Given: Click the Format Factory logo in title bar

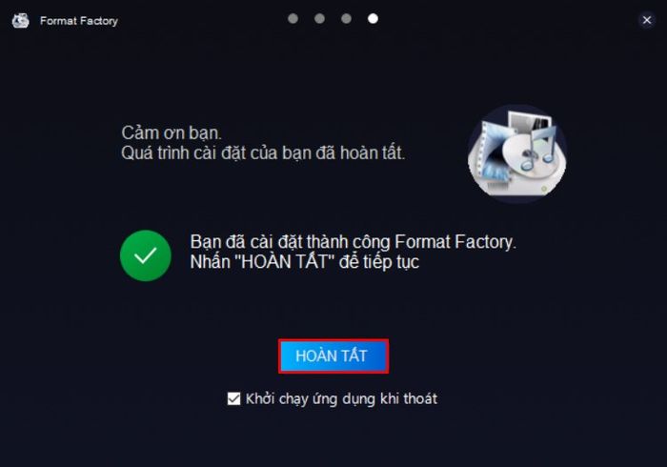Looking at the screenshot, I should point(20,20).
